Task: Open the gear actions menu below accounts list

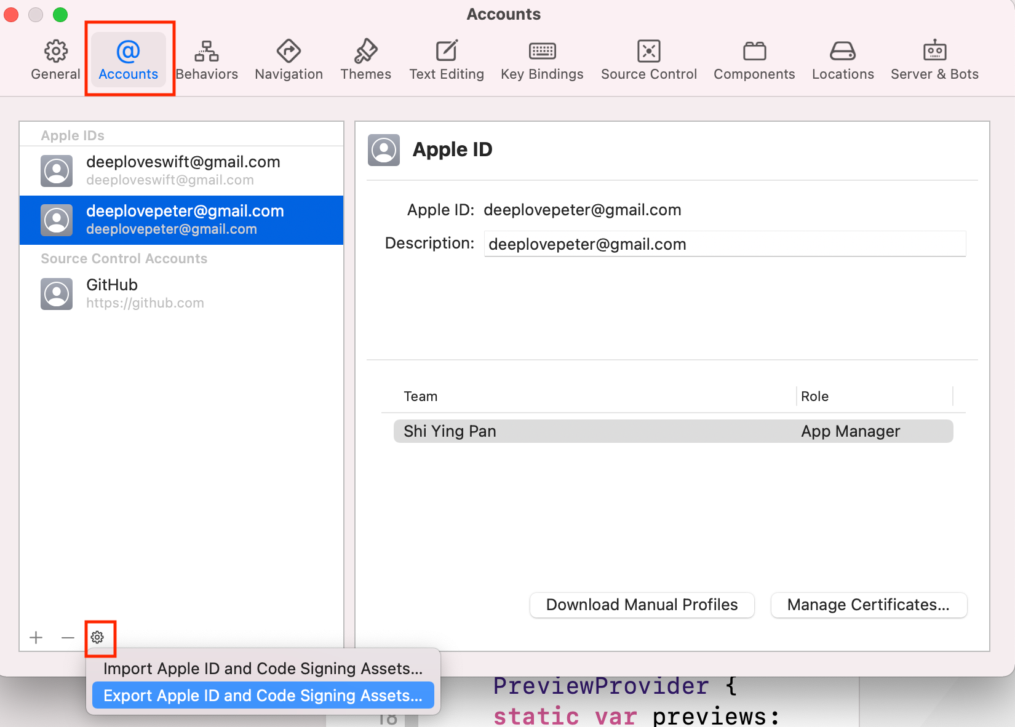Action: click(97, 637)
